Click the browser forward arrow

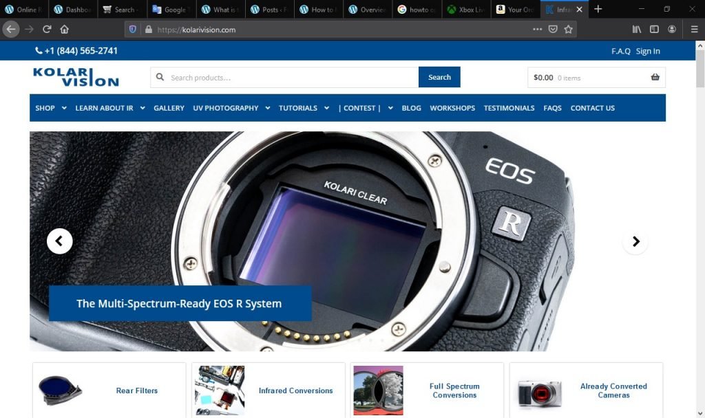pyautogui.click(x=29, y=29)
